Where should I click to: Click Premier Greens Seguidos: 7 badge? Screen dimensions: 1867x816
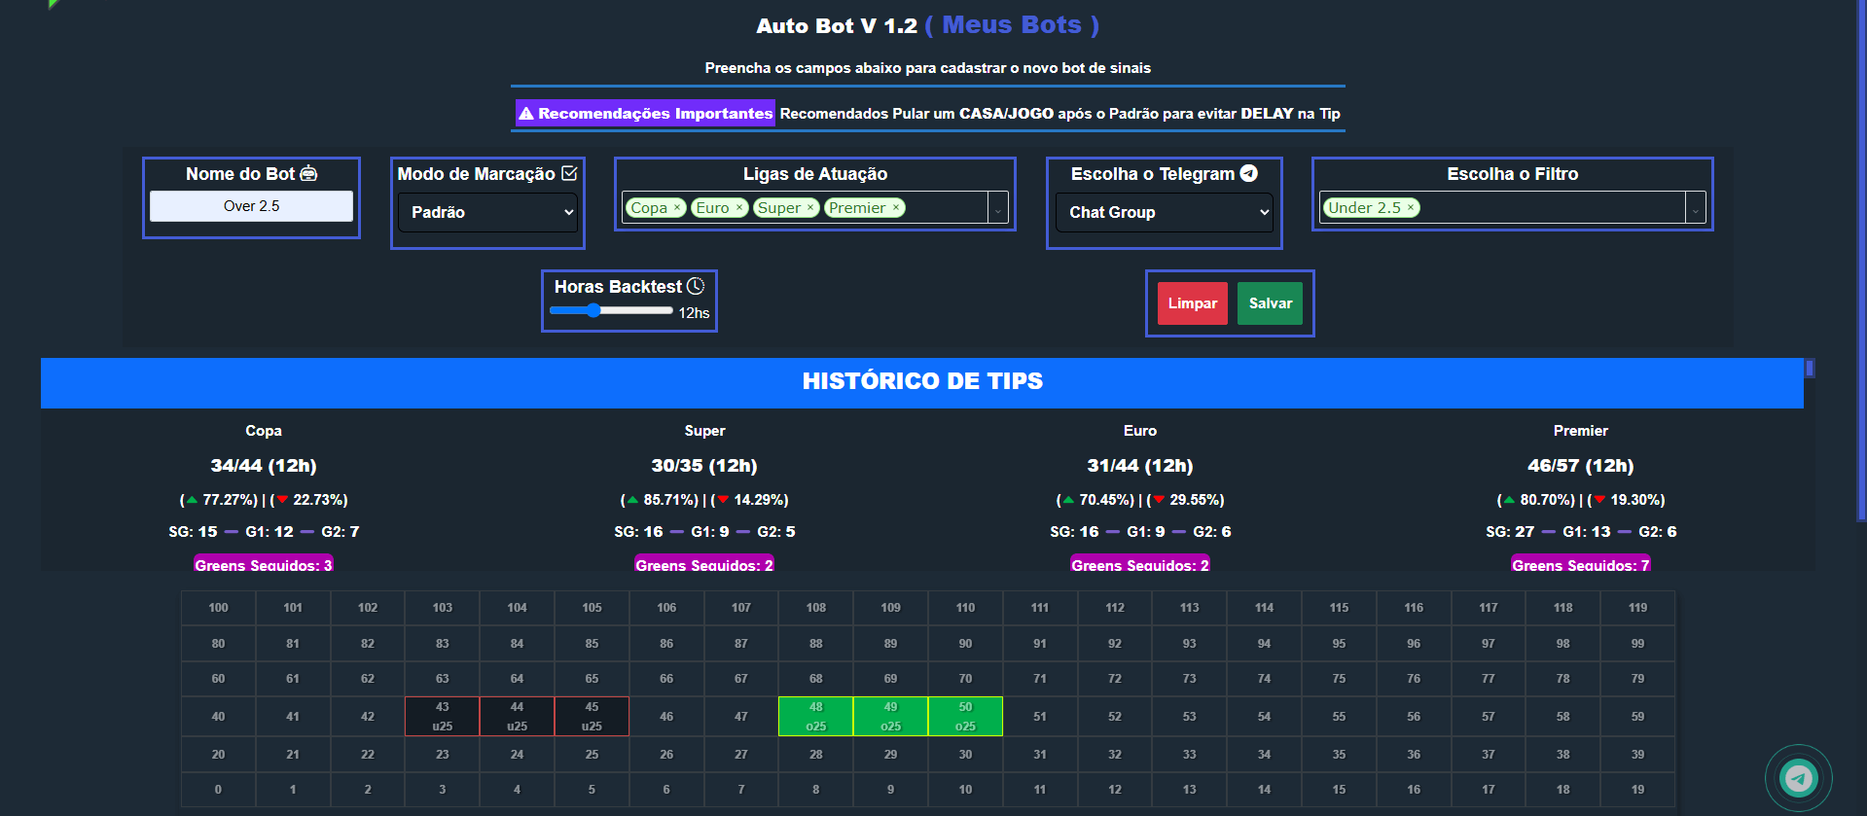(x=1581, y=564)
